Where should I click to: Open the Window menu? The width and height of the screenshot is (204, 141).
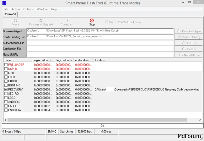click(42, 9)
